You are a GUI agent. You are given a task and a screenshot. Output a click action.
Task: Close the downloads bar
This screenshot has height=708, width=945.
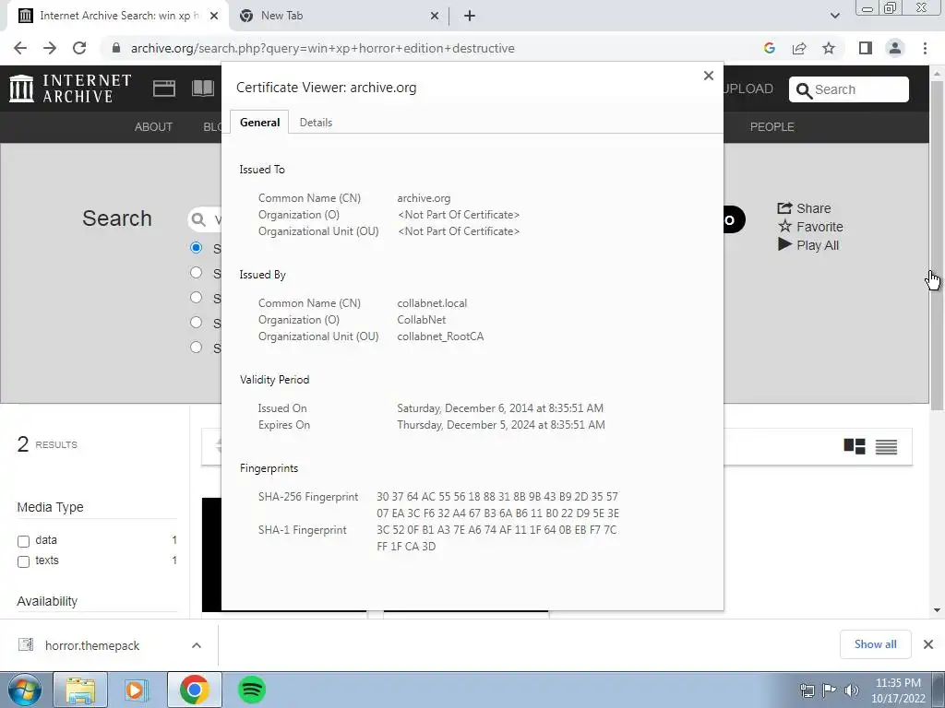(x=928, y=644)
